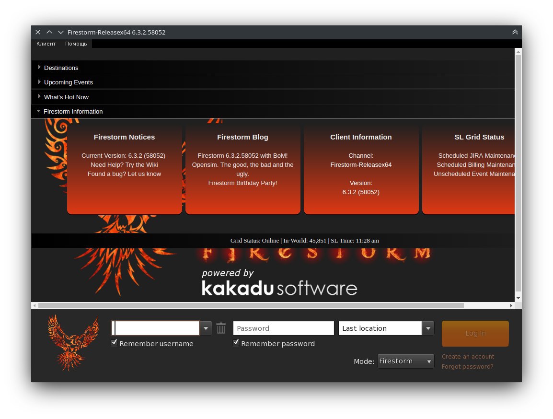
Task: Click the Firestorm Blog card heading
Action: click(242, 137)
